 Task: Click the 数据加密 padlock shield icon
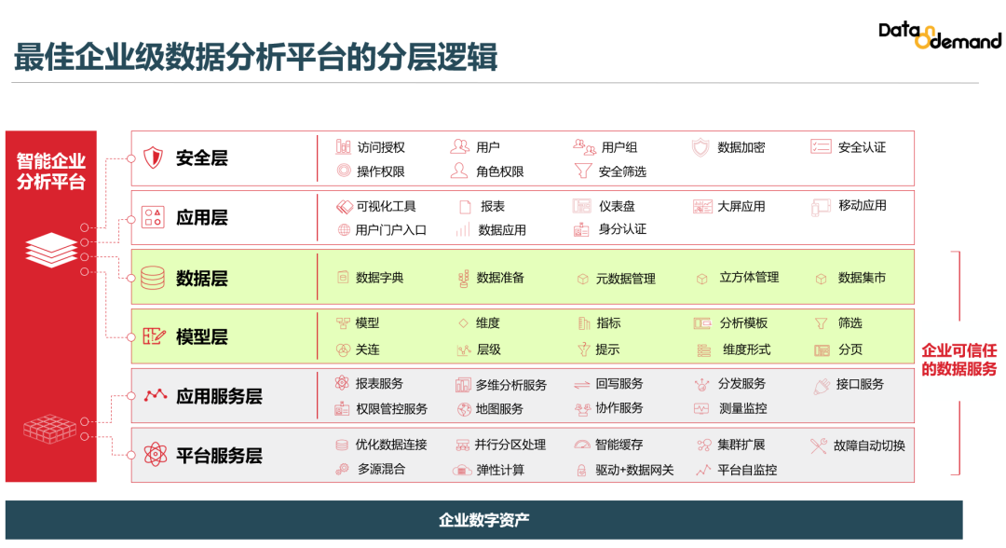pyautogui.click(x=699, y=147)
